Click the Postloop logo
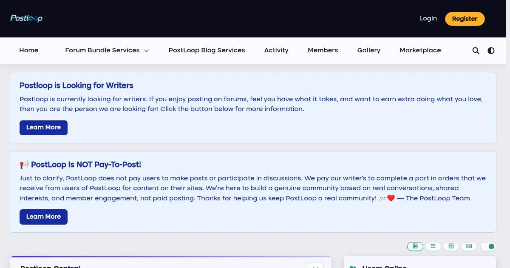Screen dimensions: 510x268 click(x=26, y=18)
